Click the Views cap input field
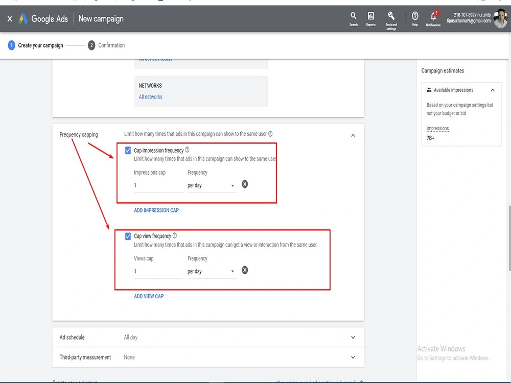The image size is (511, 383). (158, 271)
